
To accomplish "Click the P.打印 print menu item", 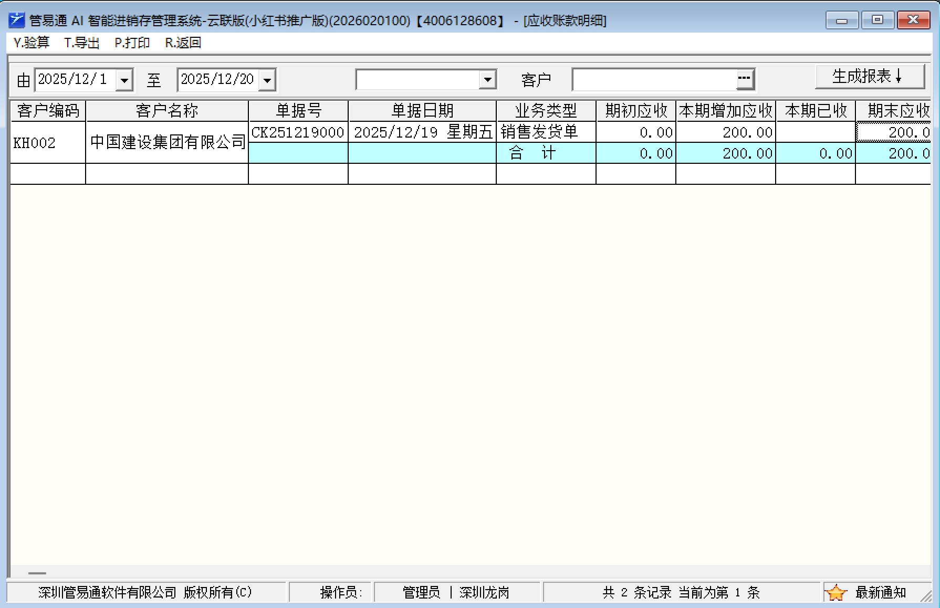I will [x=132, y=43].
